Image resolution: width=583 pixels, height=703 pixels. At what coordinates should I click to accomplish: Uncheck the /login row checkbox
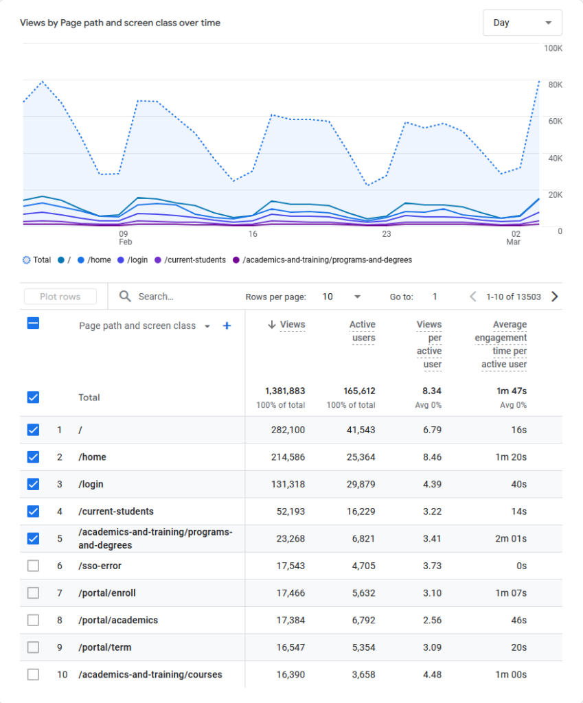click(x=33, y=484)
